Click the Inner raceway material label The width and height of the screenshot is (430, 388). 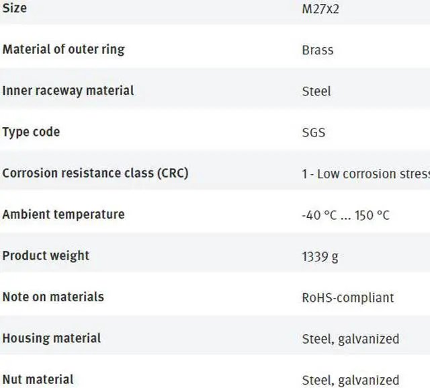[68, 90]
